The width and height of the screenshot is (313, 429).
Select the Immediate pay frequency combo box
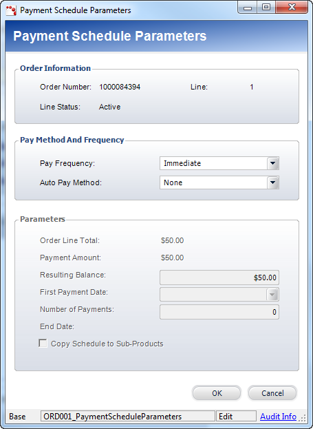(x=219, y=163)
